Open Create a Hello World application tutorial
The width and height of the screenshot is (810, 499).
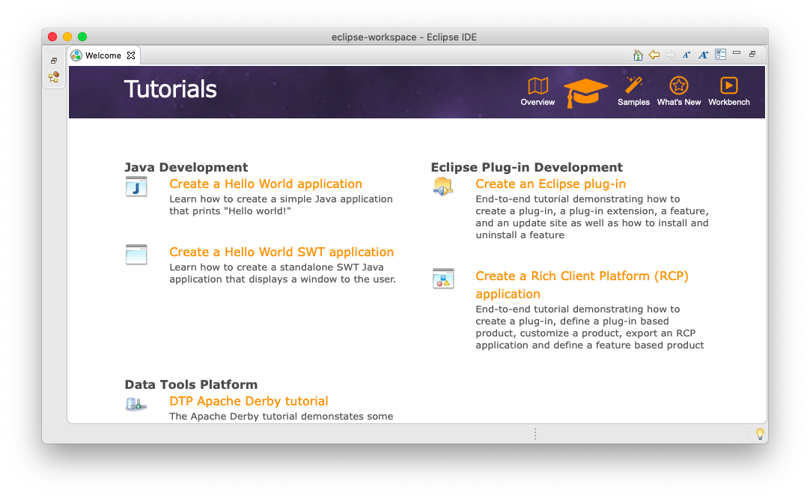[266, 184]
